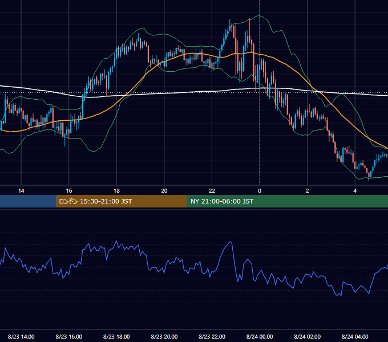
Task: Click the hour label 0 on chart axis
Action: (260, 191)
